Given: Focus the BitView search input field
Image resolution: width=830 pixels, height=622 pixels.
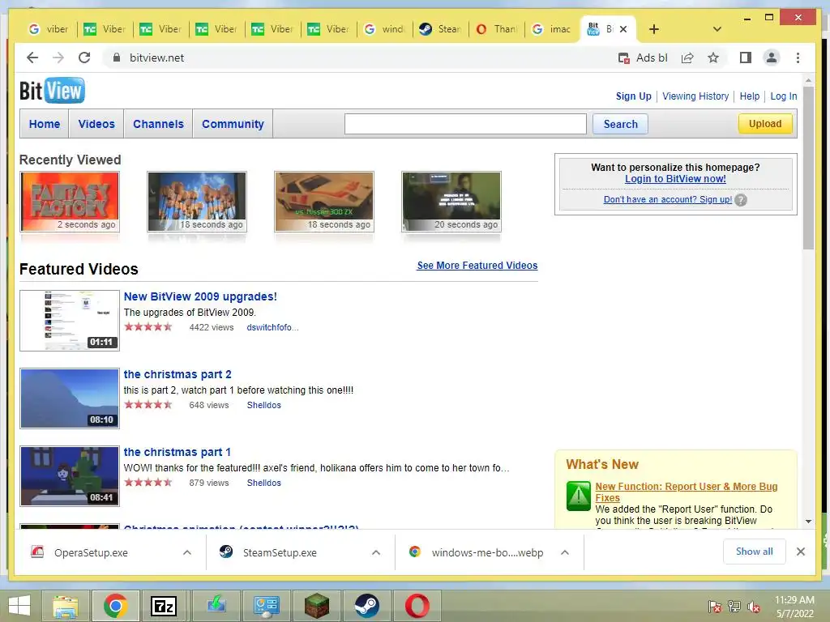Looking at the screenshot, I should (x=465, y=124).
